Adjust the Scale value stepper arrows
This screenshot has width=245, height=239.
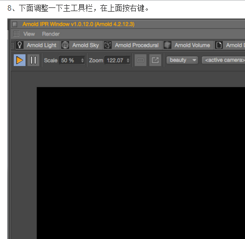tap(82, 60)
